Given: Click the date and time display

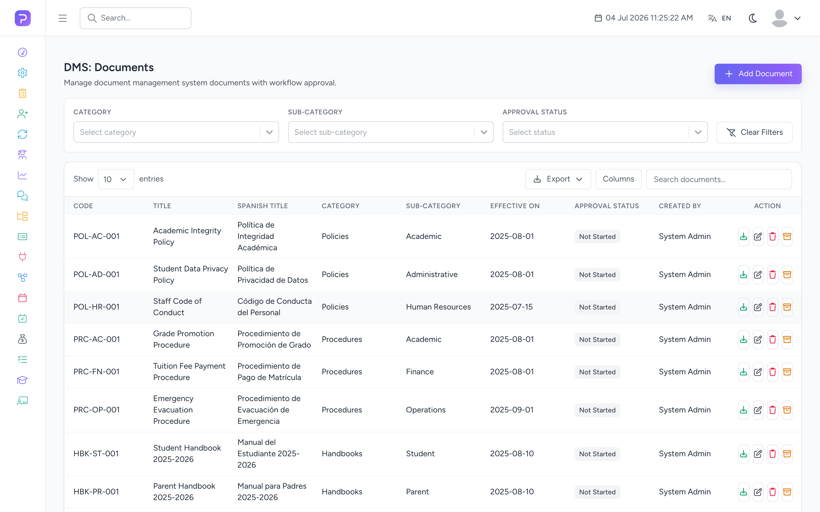Looking at the screenshot, I should 643,18.
